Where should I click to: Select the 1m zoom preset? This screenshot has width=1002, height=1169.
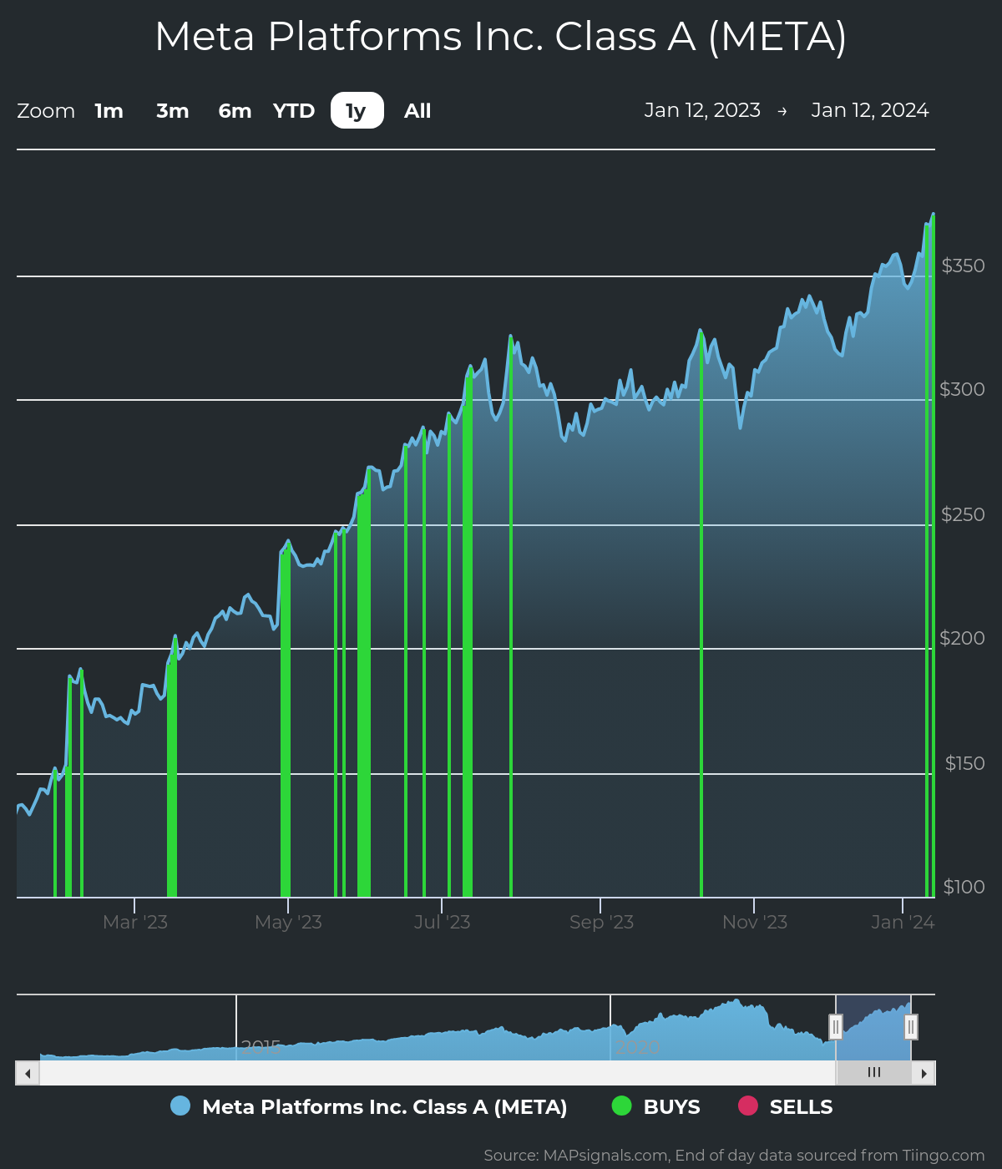pyautogui.click(x=109, y=110)
